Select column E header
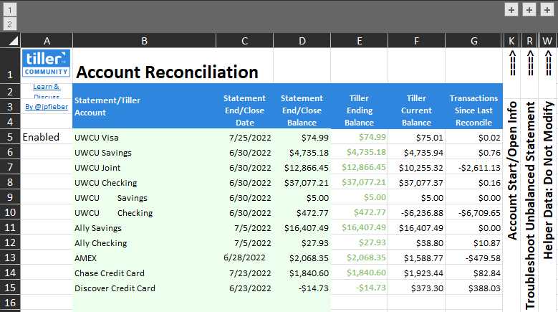The height and width of the screenshot is (312, 558). [x=359, y=41]
